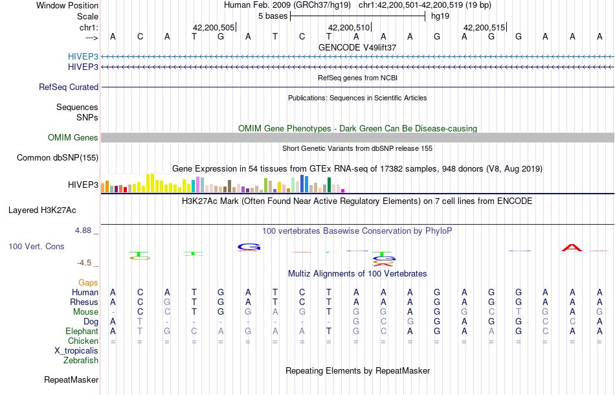This screenshot has width=615, height=395.
Task: Select the Human alignment row label
Action: pos(85,293)
